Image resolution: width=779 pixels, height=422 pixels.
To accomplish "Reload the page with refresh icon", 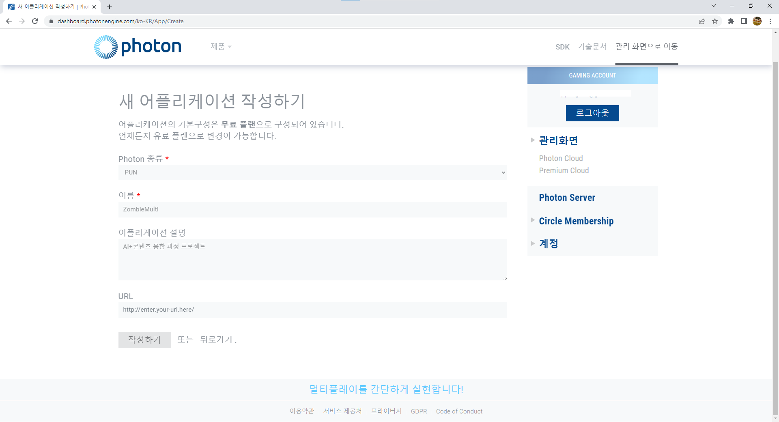I will (x=35, y=21).
